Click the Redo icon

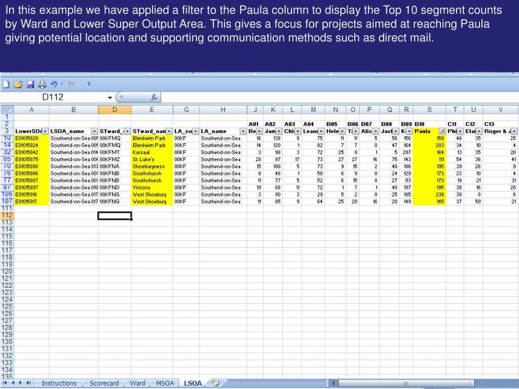(71, 85)
